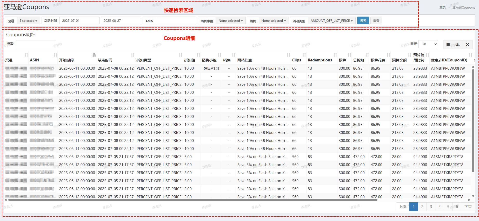
Task: Toggle fullscreen table view icon
Action: [468, 45]
